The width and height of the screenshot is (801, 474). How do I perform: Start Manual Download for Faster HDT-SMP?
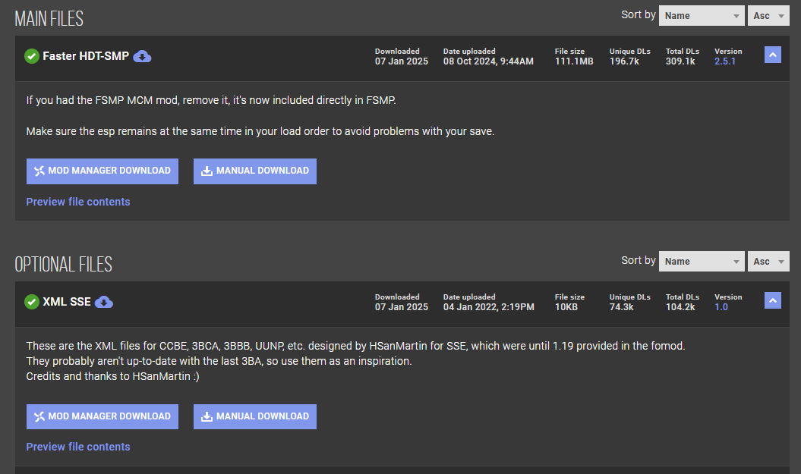(x=255, y=171)
